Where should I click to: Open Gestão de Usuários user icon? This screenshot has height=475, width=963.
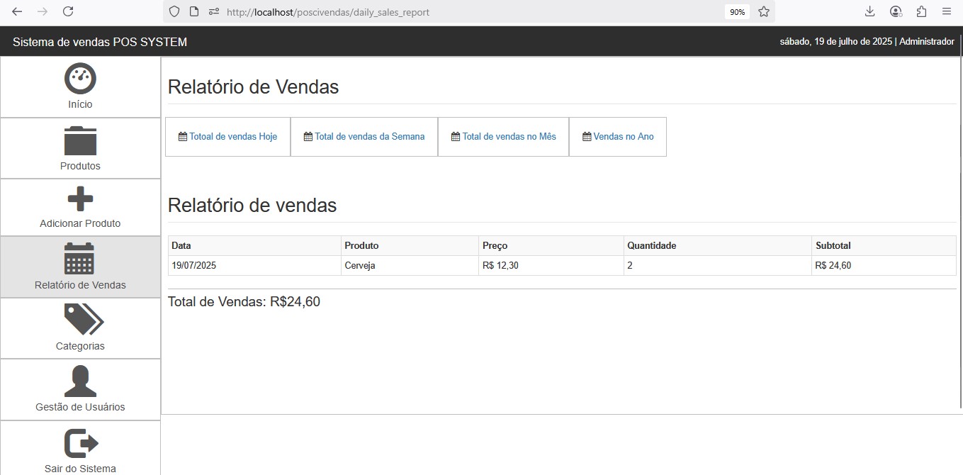pyautogui.click(x=80, y=380)
